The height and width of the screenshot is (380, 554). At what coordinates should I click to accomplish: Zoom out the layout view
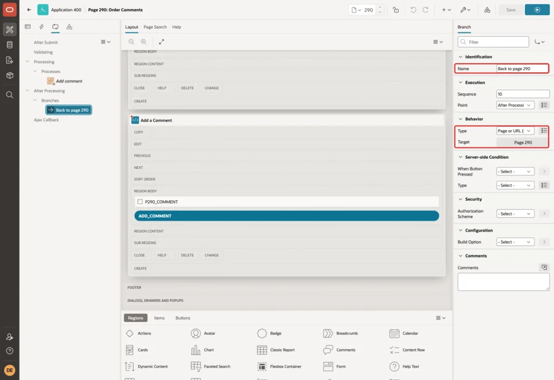[x=131, y=42]
